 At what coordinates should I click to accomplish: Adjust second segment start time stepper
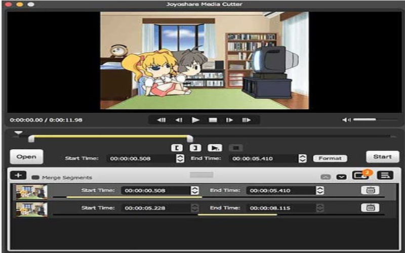point(195,208)
